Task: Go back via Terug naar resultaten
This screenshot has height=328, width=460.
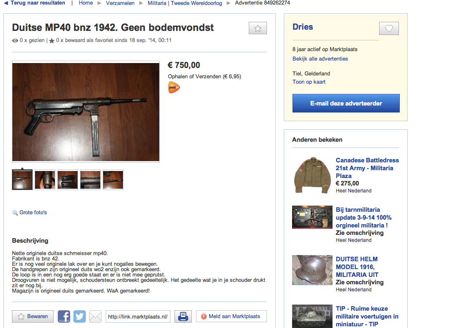Action: coord(34,3)
